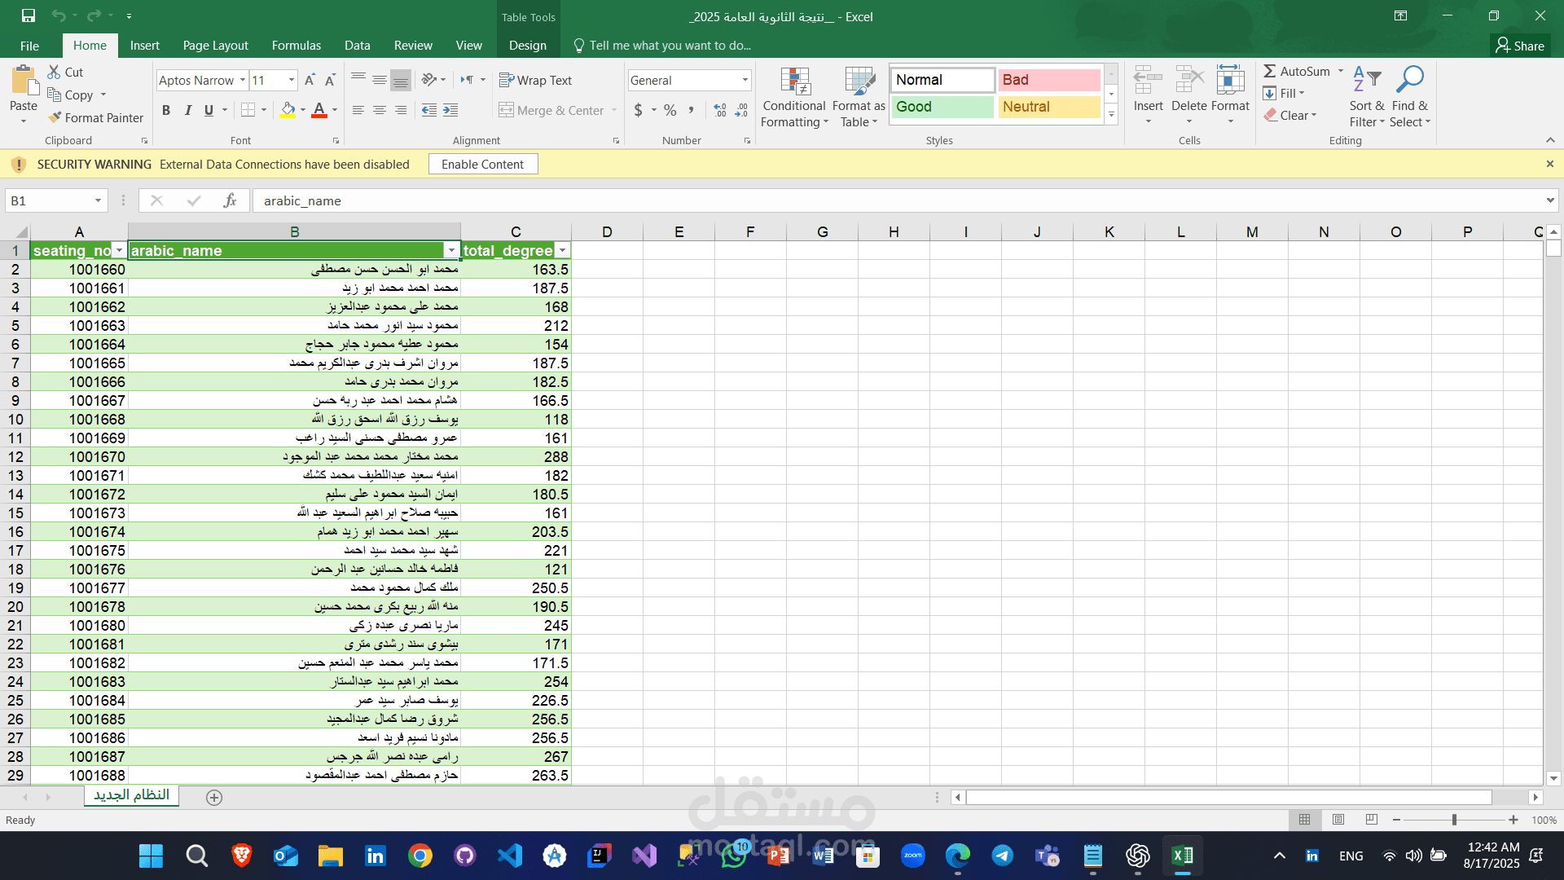Click the Conditional Formatting icon

(794, 82)
